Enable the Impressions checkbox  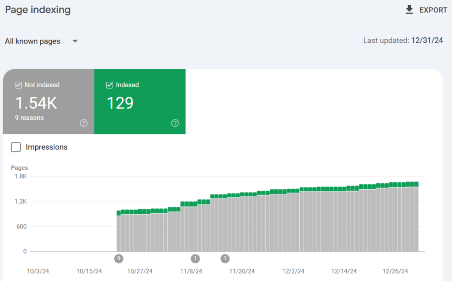pos(16,147)
